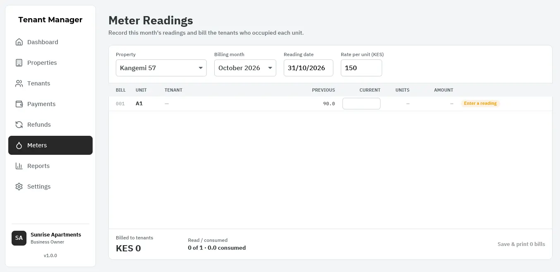
Task: Click the Sunrise Apartments account name
Action: coord(56,234)
